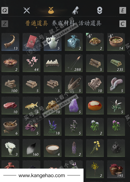Select the red envelope item

(x=31, y=42)
